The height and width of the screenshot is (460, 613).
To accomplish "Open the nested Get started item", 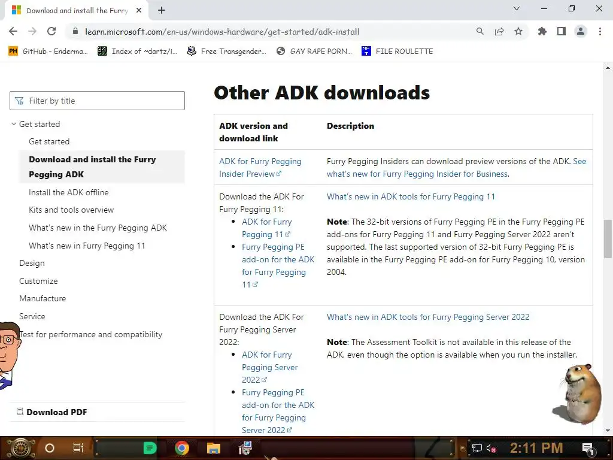I will [x=49, y=141].
